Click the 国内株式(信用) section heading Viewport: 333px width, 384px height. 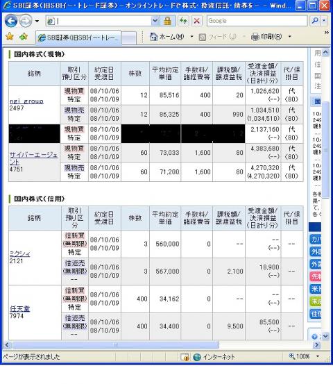coord(39,199)
